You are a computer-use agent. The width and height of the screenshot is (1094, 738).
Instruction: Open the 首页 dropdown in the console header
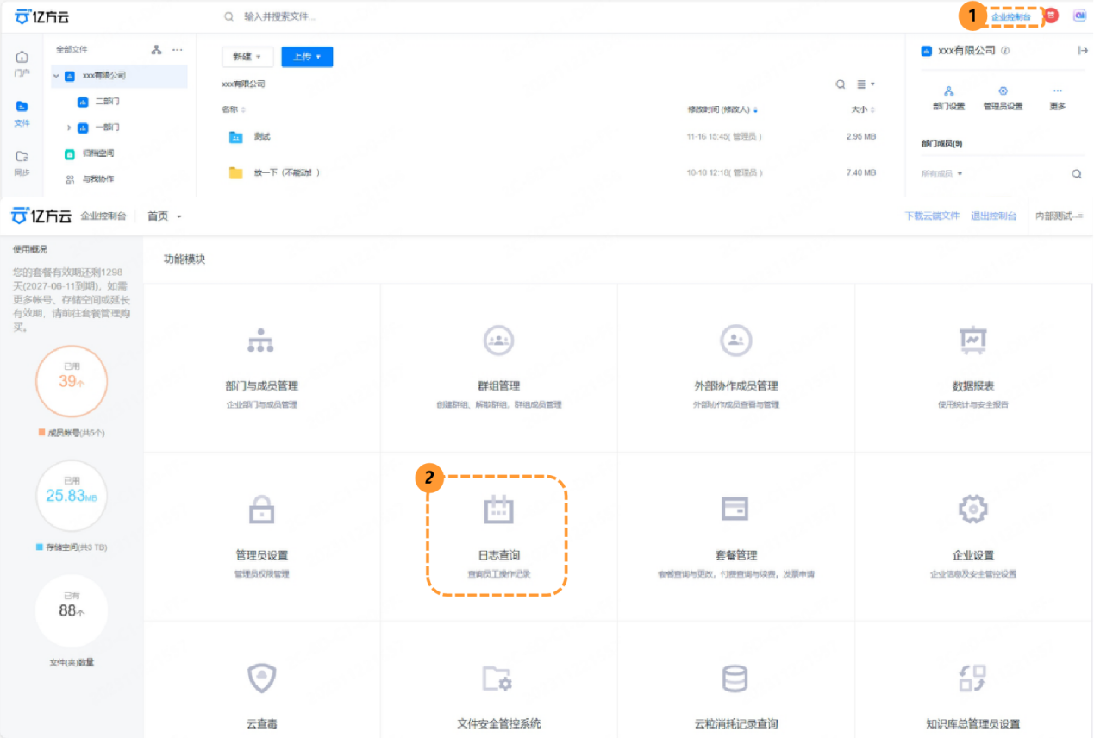(x=164, y=216)
